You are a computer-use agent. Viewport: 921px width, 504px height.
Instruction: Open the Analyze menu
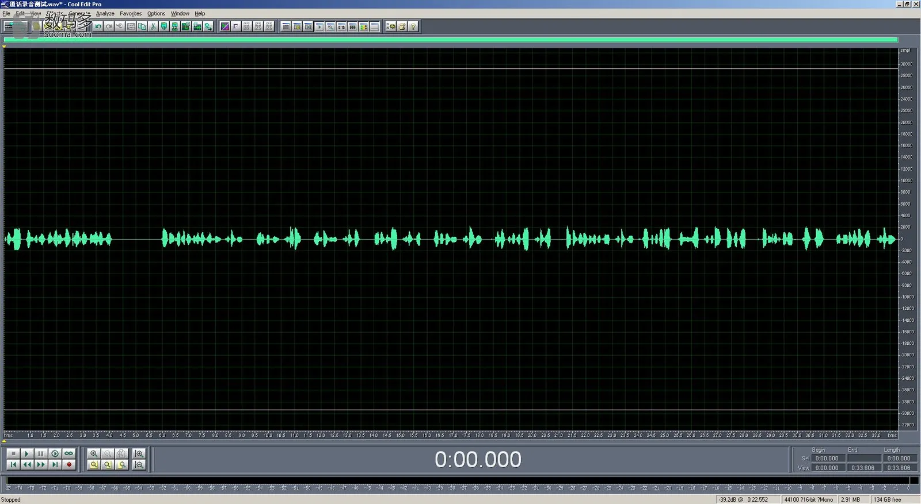tap(105, 13)
